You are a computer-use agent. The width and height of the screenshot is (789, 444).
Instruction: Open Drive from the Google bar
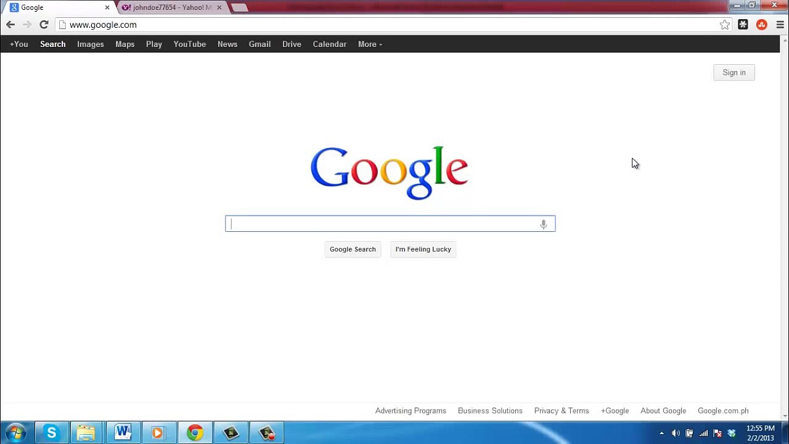(x=292, y=44)
